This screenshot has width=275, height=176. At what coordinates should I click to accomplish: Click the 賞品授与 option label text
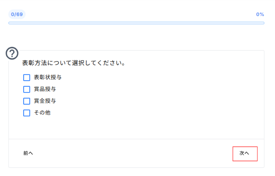click(45, 89)
